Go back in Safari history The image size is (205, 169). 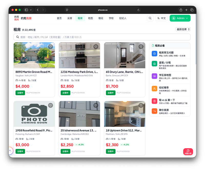(x=38, y=10)
